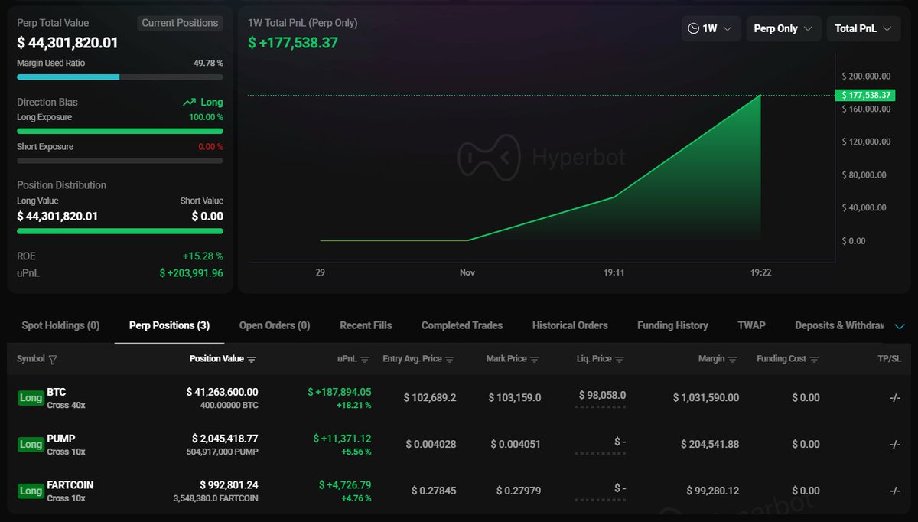Image resolution: width=918 pixels, height=522 pixels.
Task: Click the Long badge on PUMP row
Action: point(31,445)
